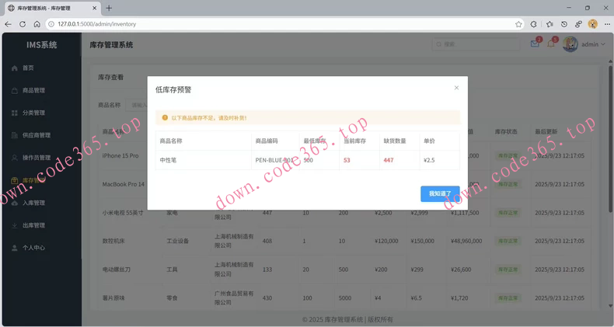Click the page vertical scrollbar
Image resolution: width=614 pixels, height=327 pixels.
point(610,141)
